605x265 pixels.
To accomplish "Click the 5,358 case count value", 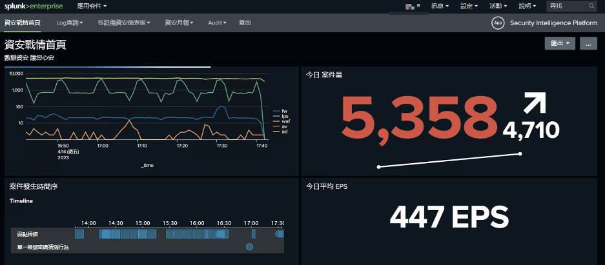I will click(x=420, y=119).
